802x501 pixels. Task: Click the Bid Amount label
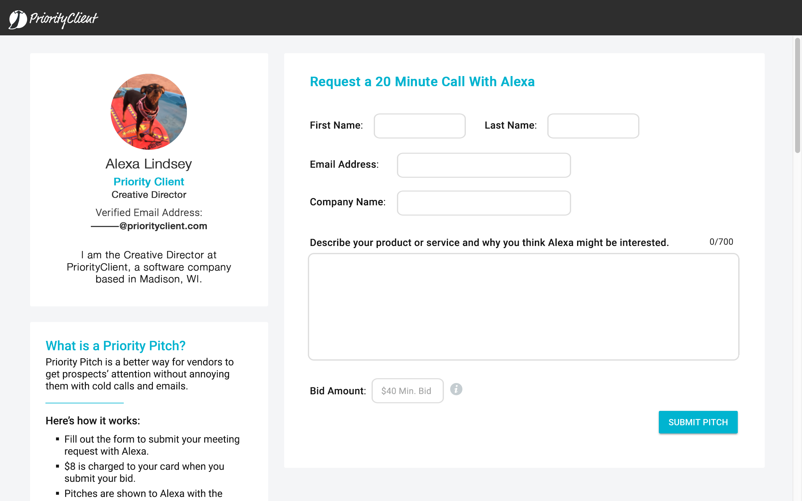point(337,391)
